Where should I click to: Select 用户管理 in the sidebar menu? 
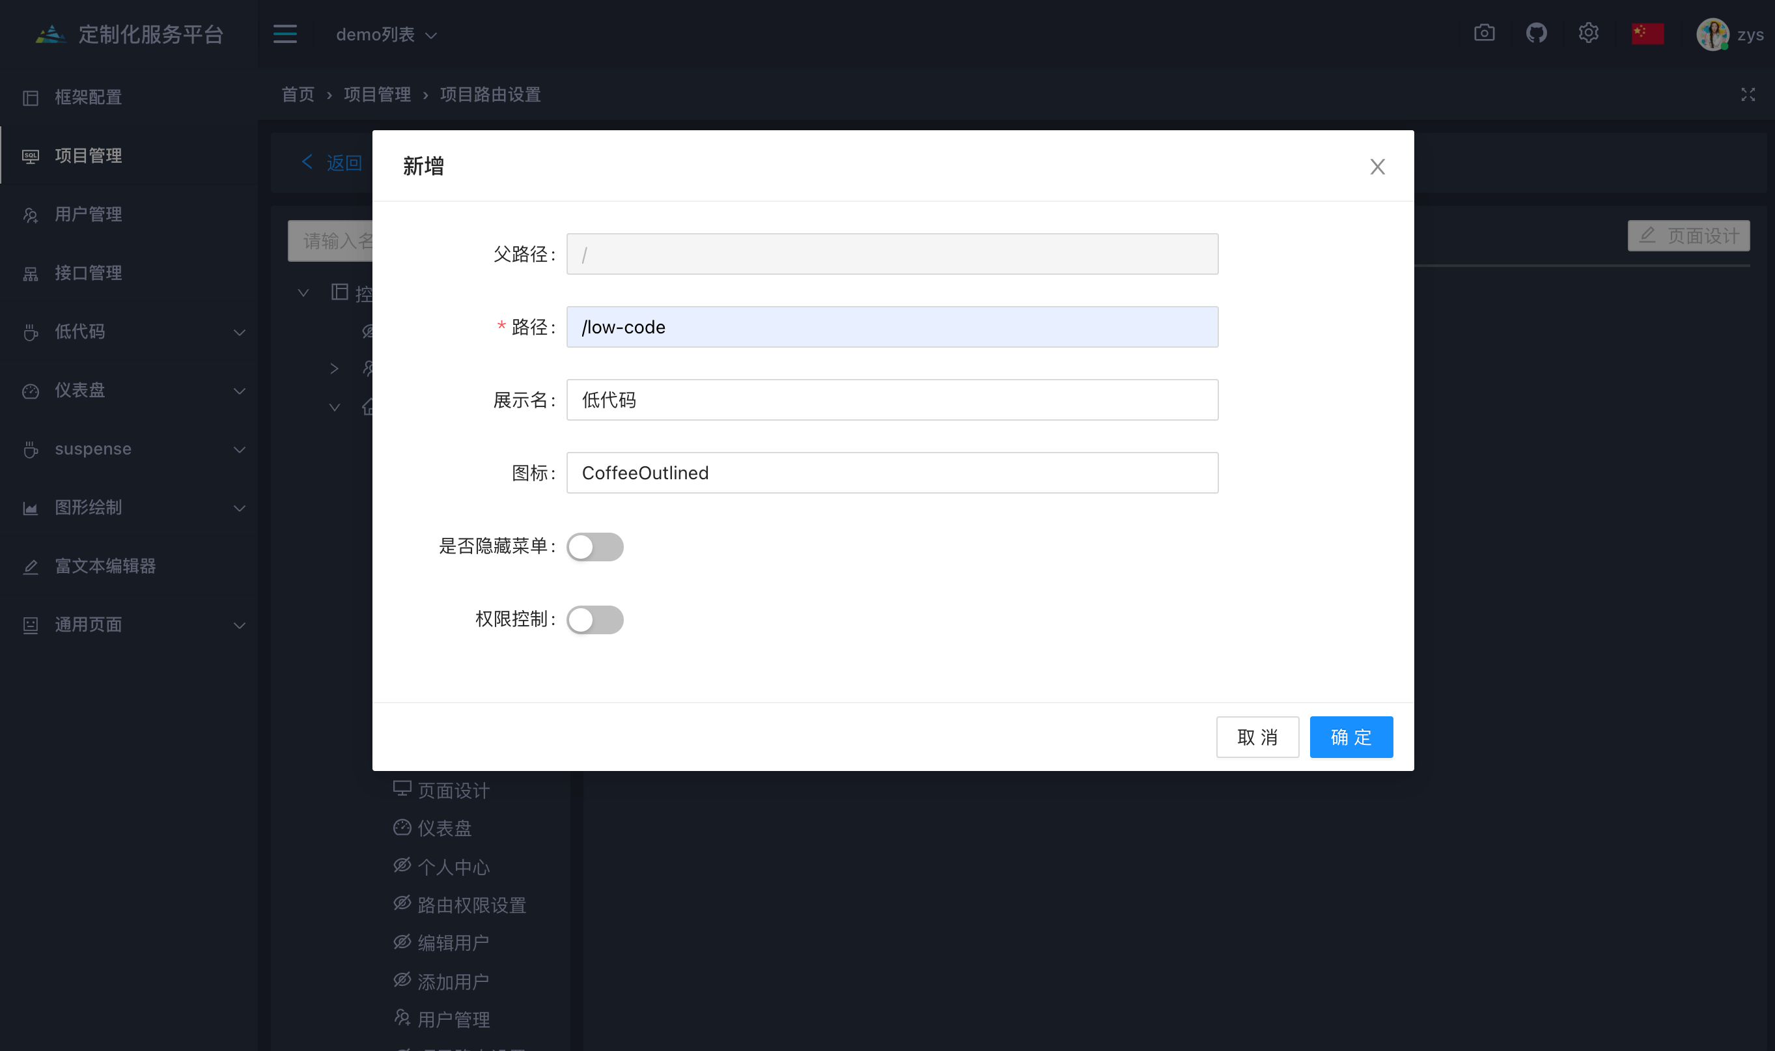[x=89, y=215]
